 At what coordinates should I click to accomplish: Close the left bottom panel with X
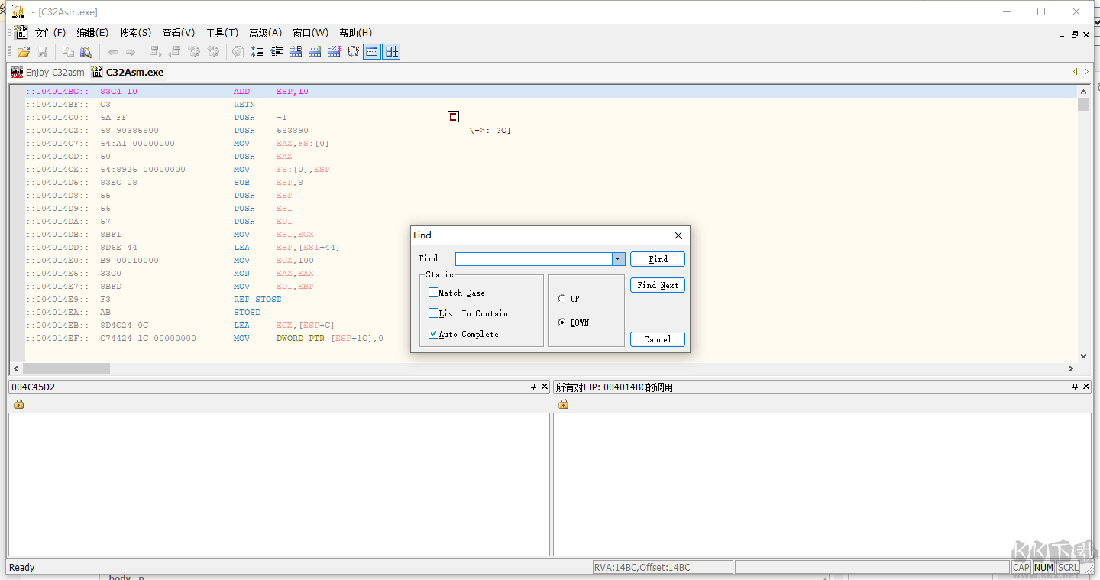(544, 387)
